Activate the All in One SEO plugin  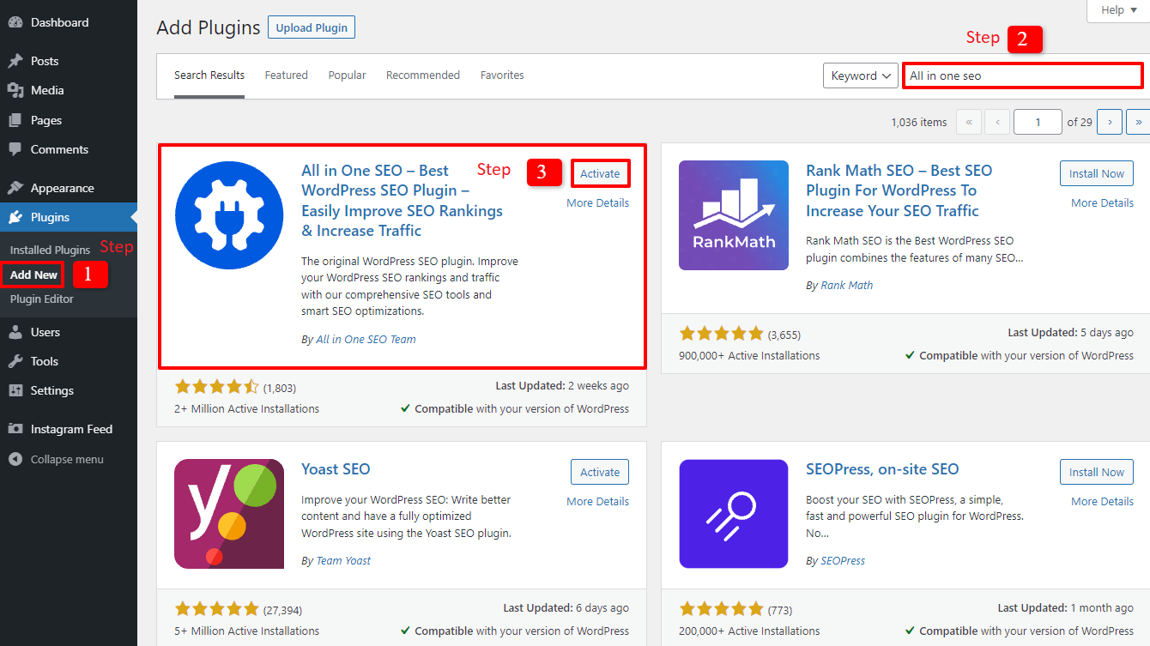(600, 173)
